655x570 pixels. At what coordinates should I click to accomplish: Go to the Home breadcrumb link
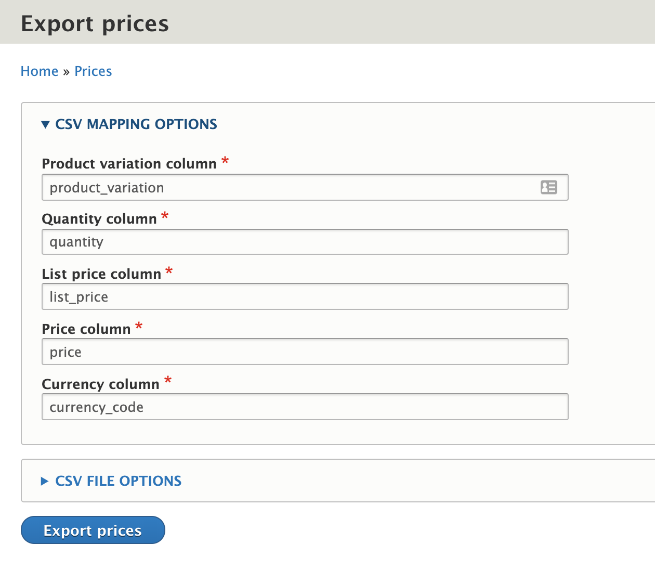40,71
